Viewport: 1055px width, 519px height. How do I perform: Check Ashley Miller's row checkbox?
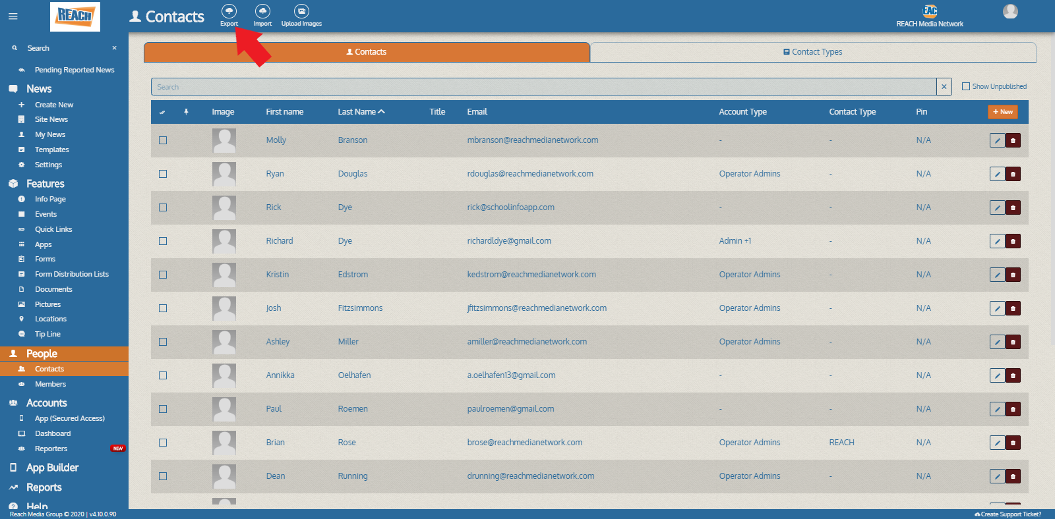163,342
